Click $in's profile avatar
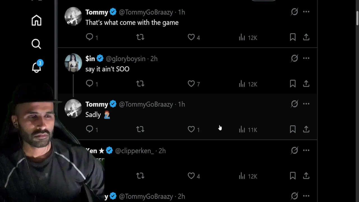Screen dimensions: 359x202 coord(73,63)
